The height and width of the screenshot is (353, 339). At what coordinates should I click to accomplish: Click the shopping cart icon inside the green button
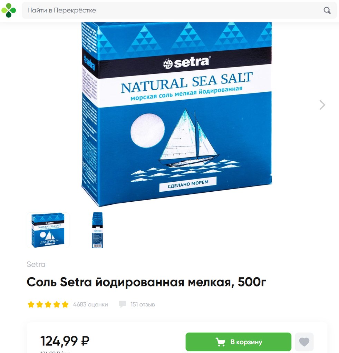click(x=221, y=342)
